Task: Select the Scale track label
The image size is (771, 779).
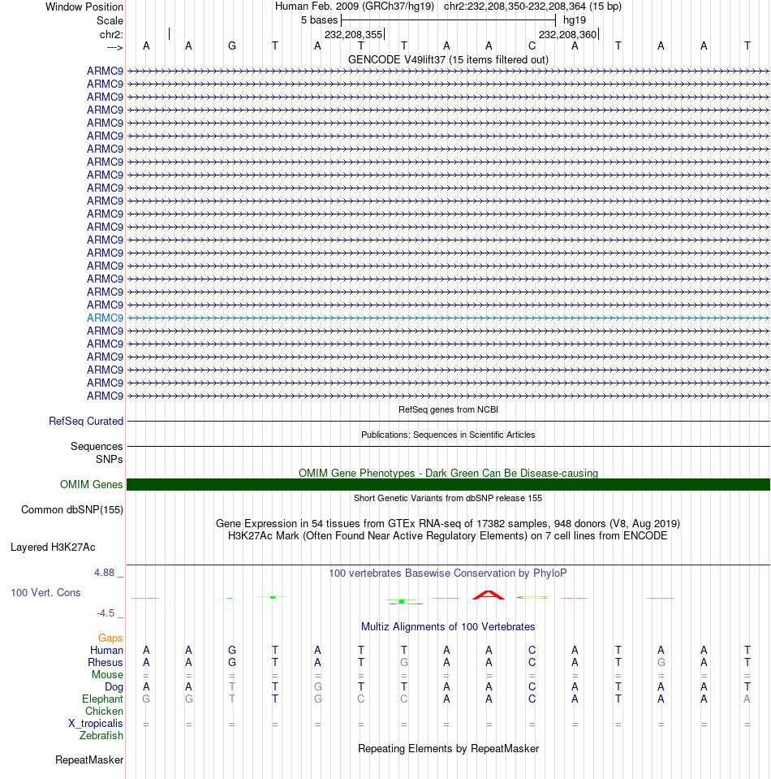Action: tap(110, 21)
